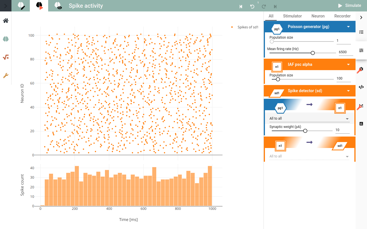Screen dimensions: 367x229
Task: Open the simulation settings gear-wrench icon
Action: point(361,70)
